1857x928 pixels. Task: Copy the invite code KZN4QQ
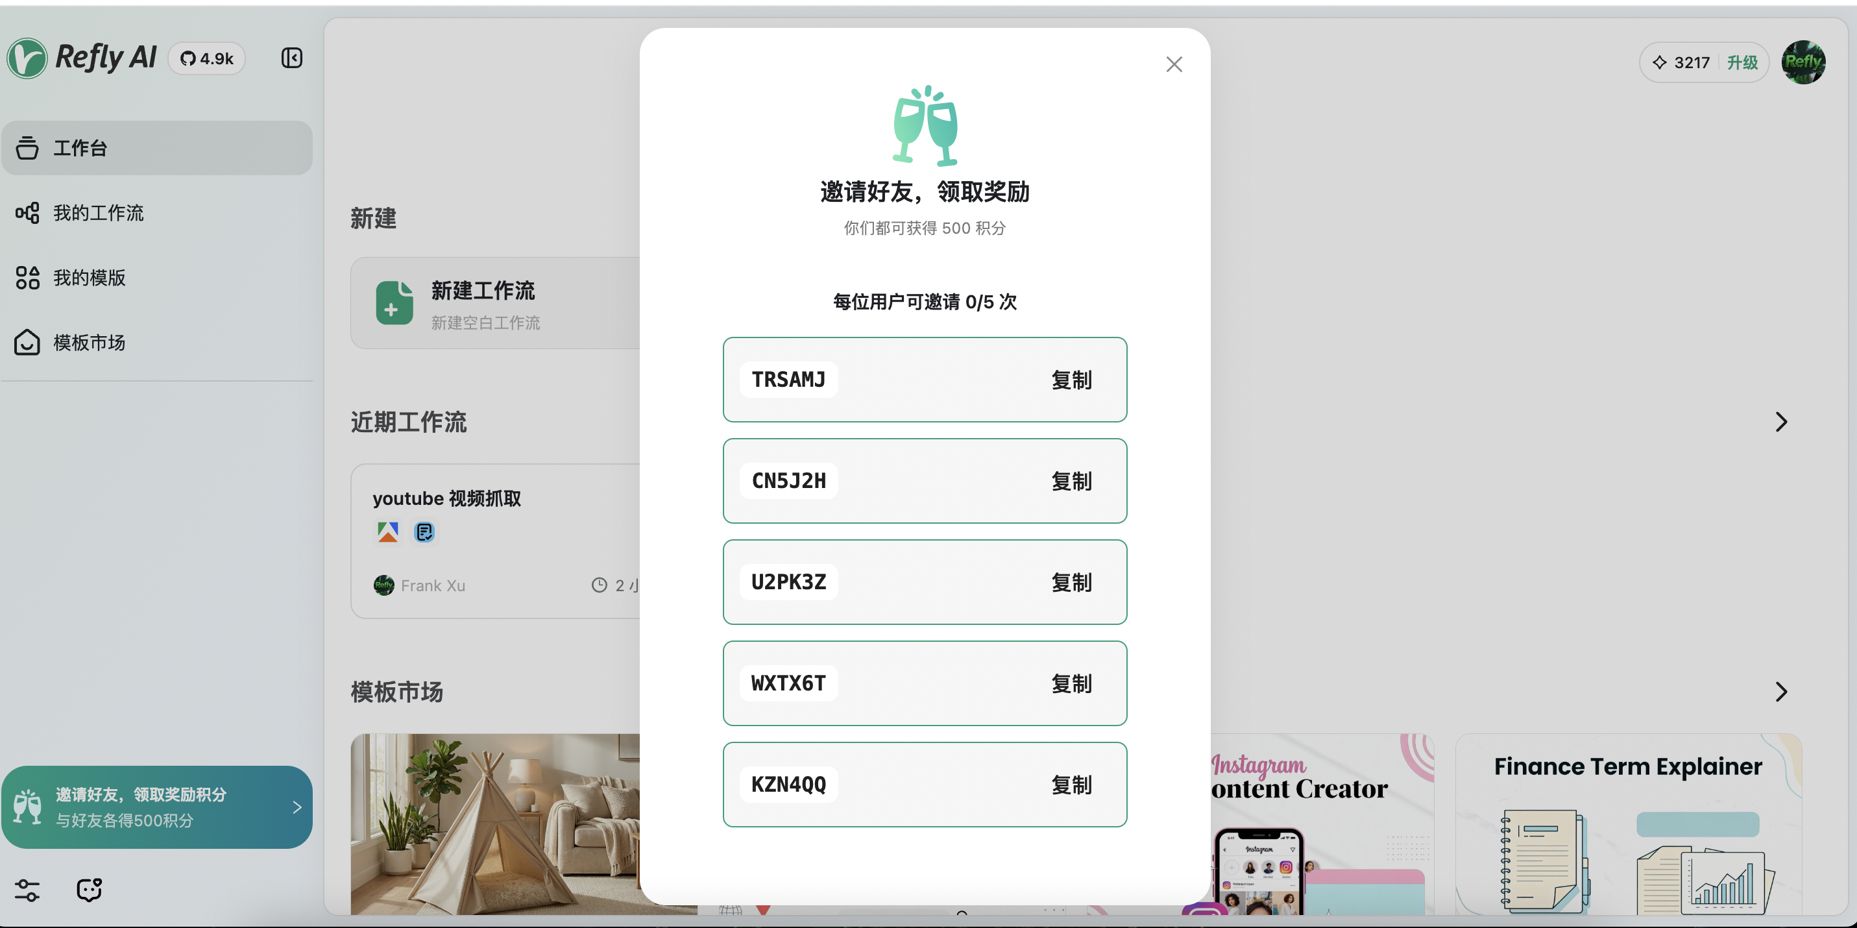point(1071,785)
